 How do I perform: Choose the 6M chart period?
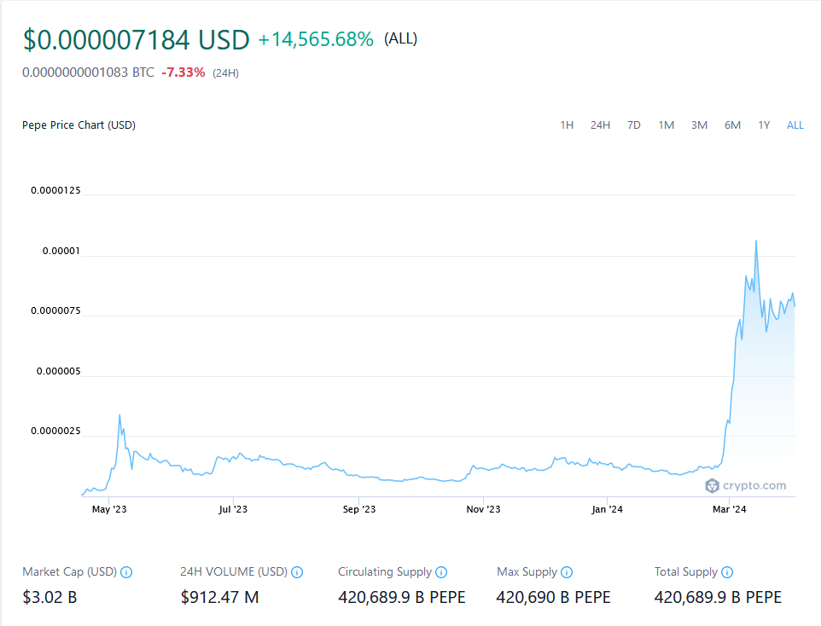click(732, 125)
